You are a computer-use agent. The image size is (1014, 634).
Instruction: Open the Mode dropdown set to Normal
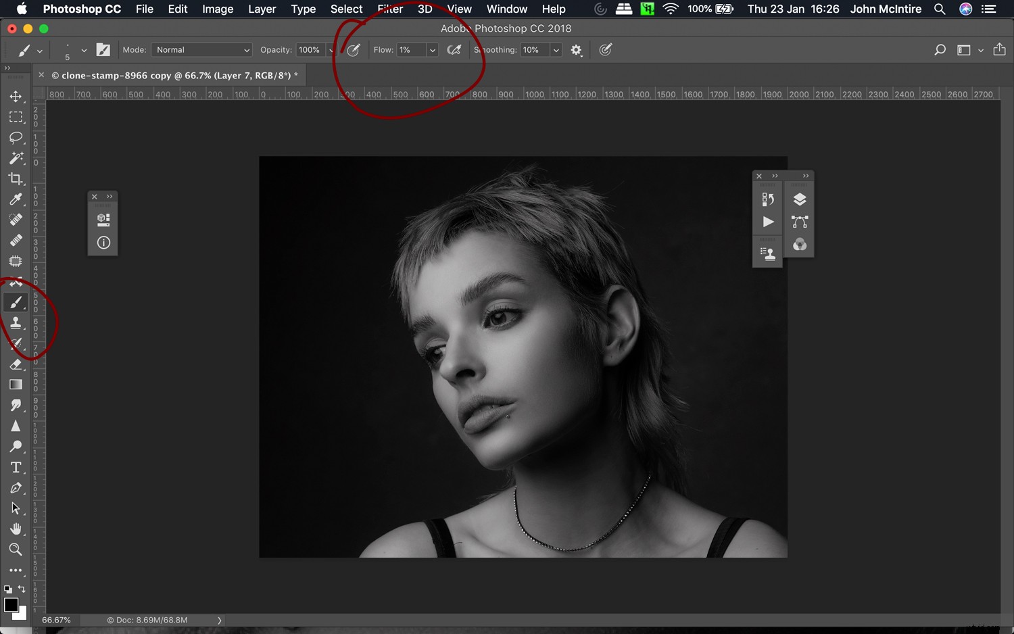pos(201,49)
